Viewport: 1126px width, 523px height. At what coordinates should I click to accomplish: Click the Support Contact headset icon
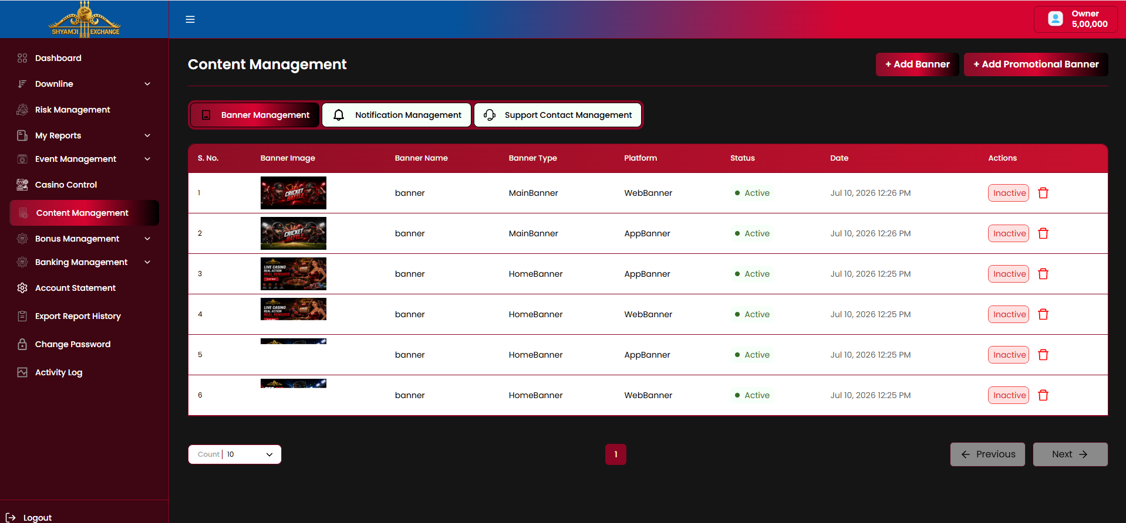tap(490, 115)
